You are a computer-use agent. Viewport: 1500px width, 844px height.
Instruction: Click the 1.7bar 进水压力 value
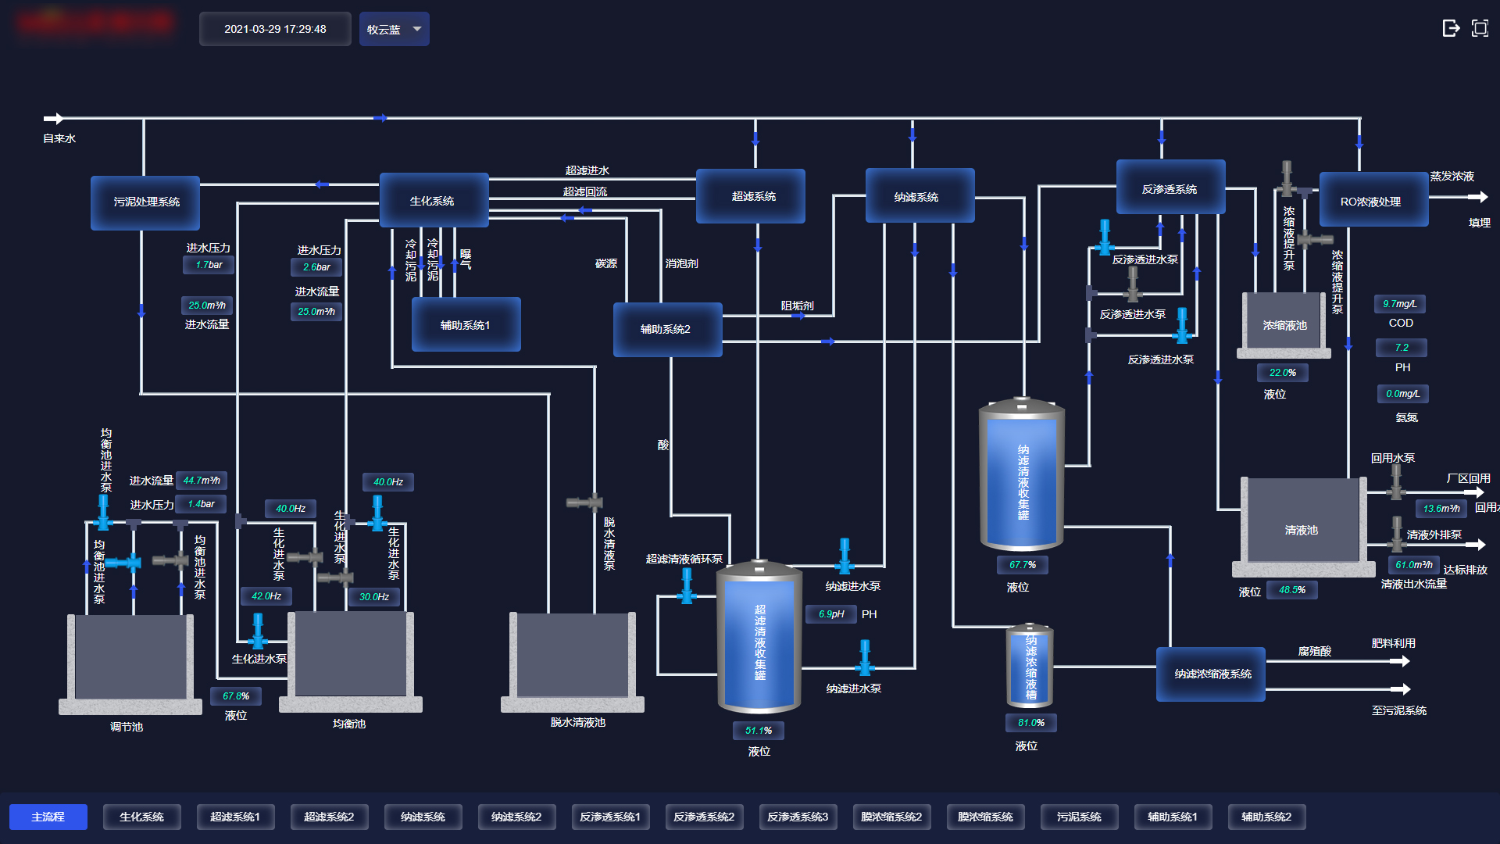pos(209,265)
